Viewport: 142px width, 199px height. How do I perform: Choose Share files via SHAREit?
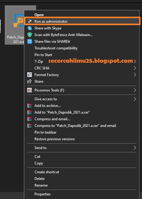click(82, 41)
